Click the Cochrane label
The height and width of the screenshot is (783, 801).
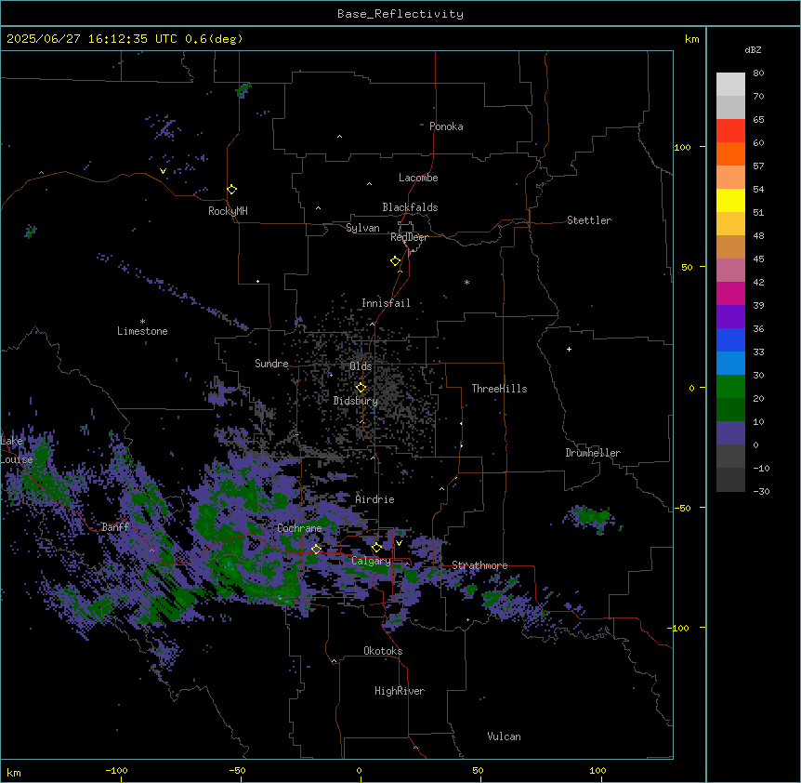click(299, 528)
